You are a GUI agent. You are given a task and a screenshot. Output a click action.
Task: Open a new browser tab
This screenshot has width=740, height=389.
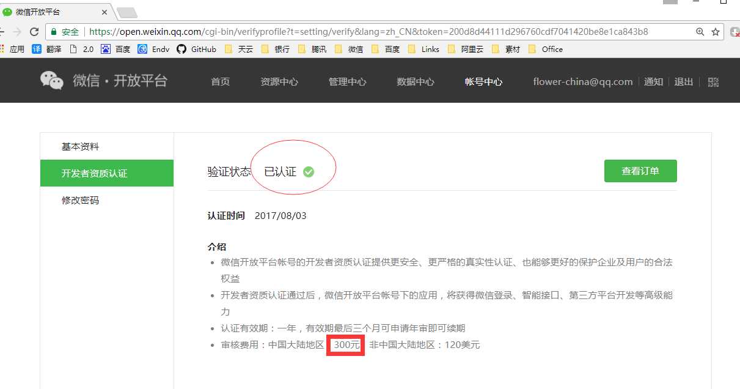[127, 13]
